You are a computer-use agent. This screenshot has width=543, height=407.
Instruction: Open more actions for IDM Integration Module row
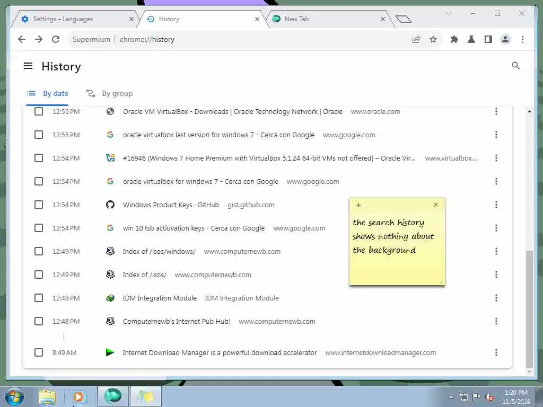coord(496,298)
